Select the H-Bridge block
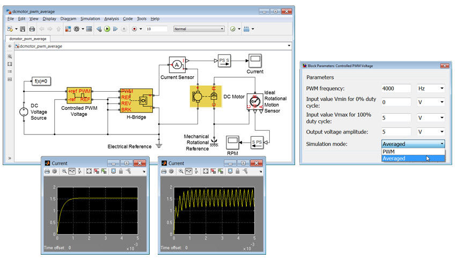Screen dimensions: 456x260 136,100
